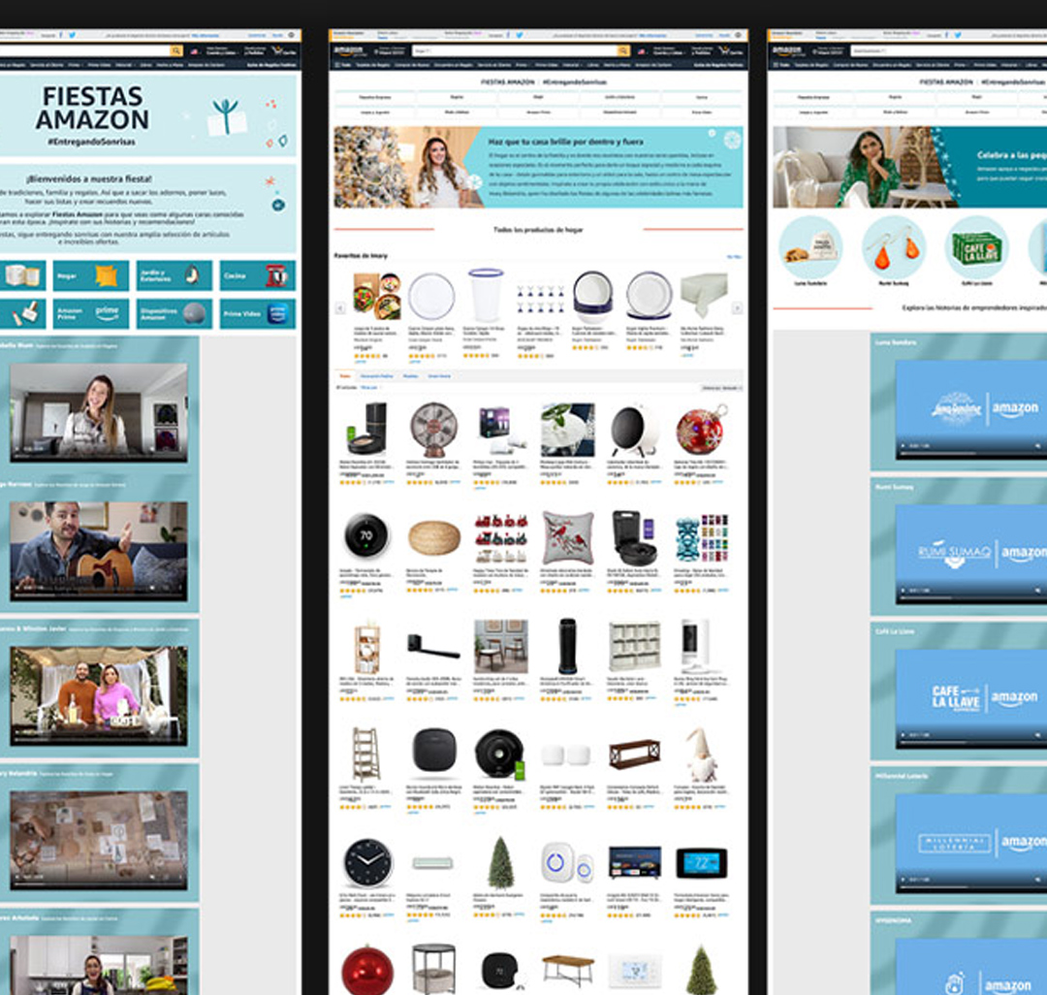
Task: Open Prime Video in left page nav bar
Action: coord(99,65)
